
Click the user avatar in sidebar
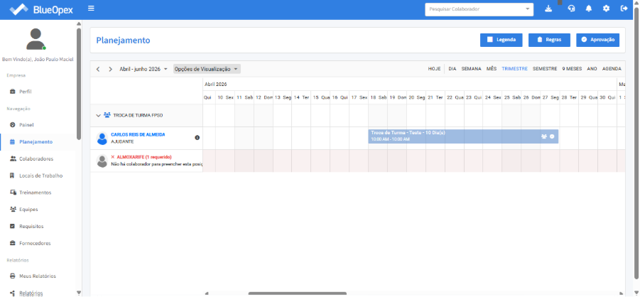click(x=36, y=39)
